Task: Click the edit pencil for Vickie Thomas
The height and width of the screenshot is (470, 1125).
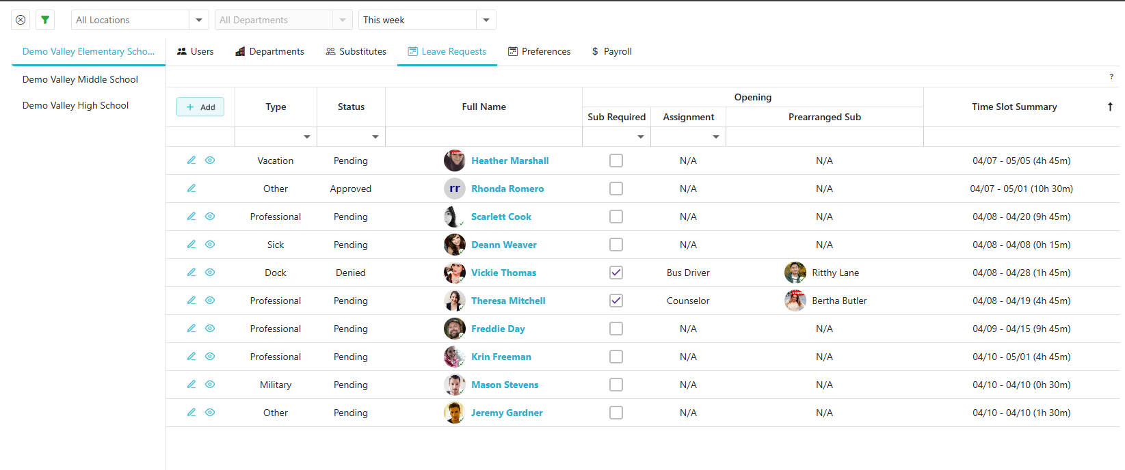Action: click(x=191, y=273)
